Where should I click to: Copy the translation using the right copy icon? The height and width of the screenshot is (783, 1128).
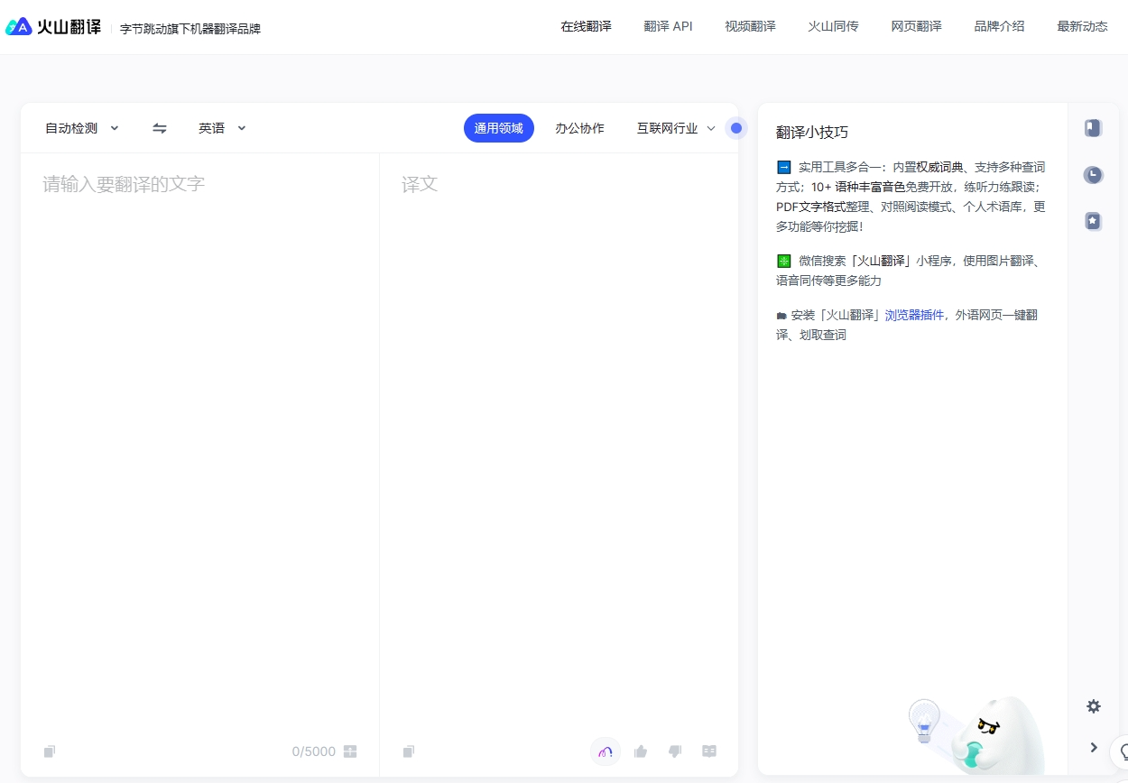[409, 751]
